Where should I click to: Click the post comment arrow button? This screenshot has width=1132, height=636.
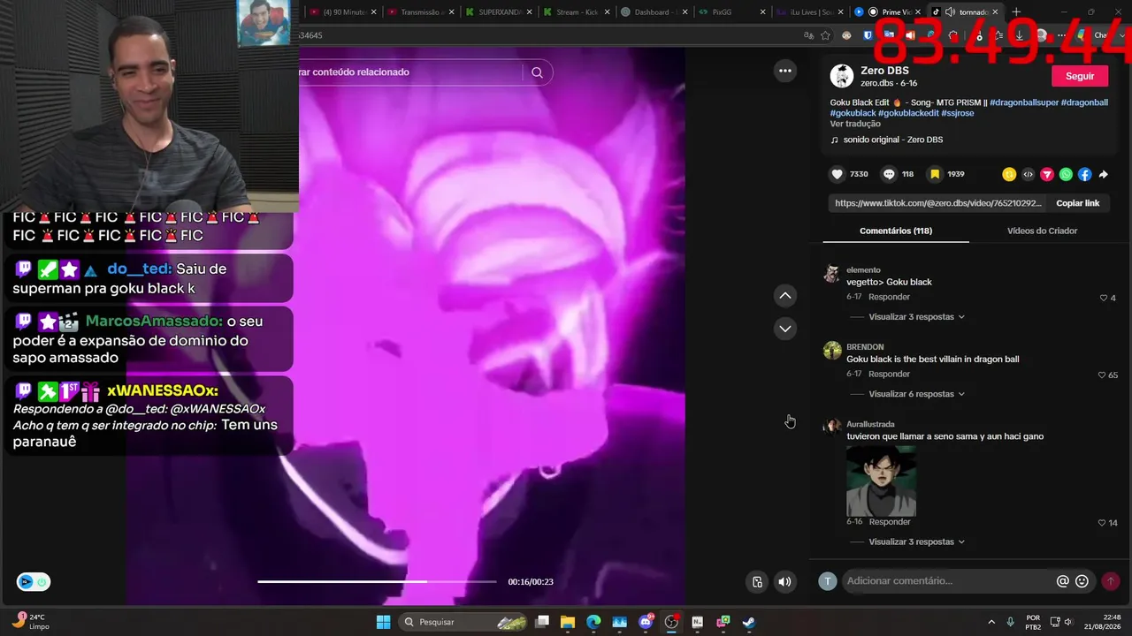1110,581
